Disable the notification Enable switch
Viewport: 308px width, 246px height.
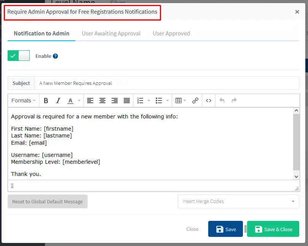pos(19,56)
